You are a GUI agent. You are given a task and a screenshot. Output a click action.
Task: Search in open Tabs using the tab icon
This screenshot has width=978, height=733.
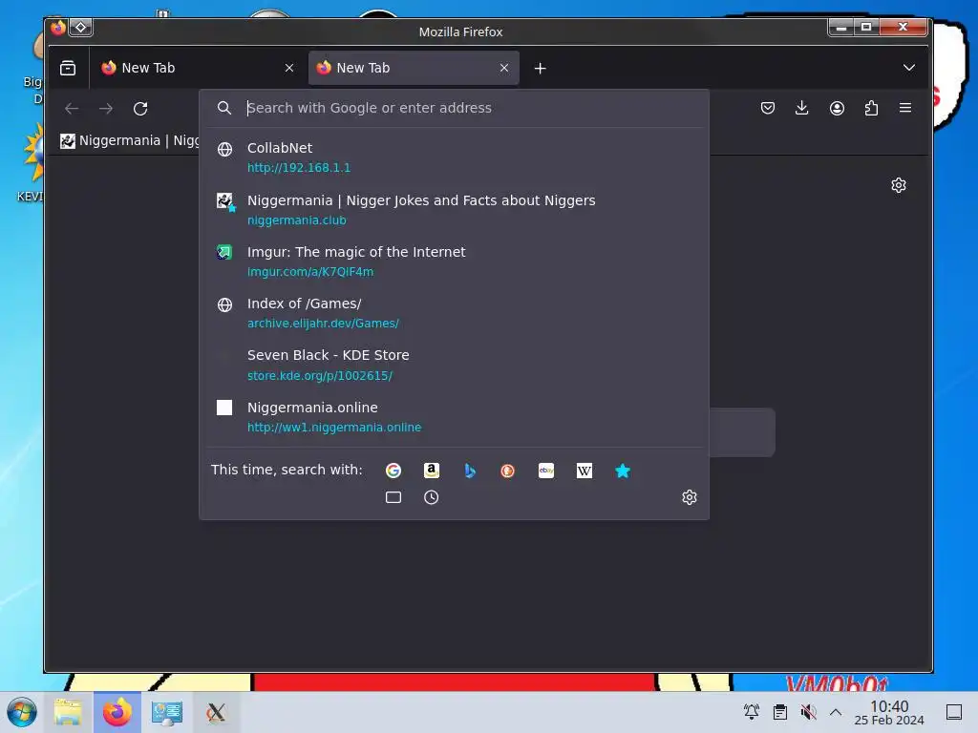click(393, 497)
